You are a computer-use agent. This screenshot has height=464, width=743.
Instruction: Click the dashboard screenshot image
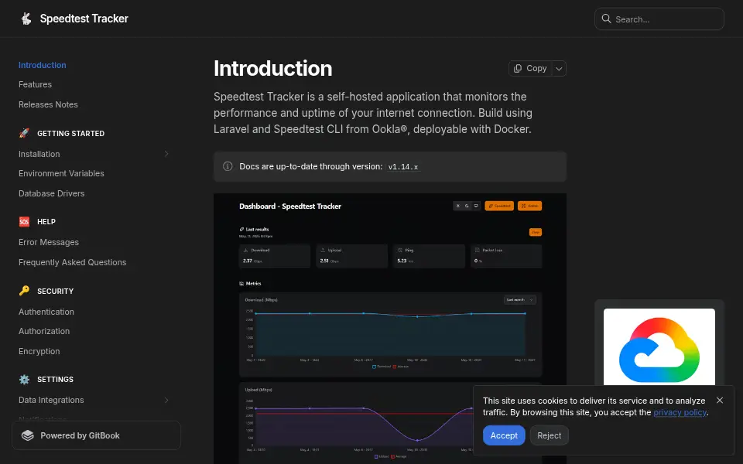click(390, 329)
